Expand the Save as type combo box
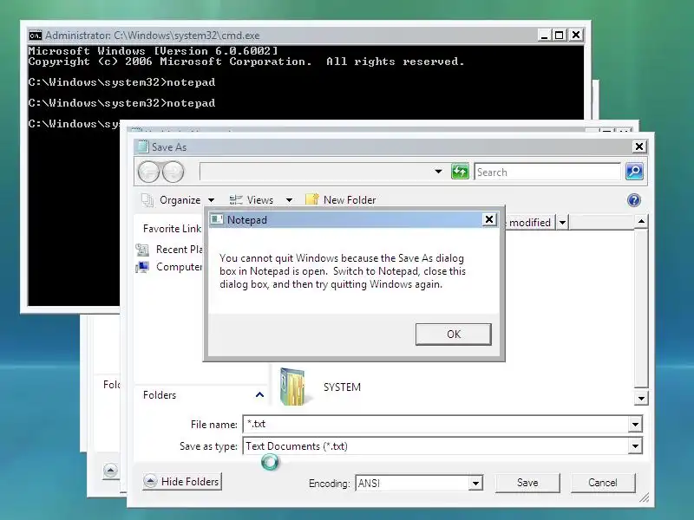This screenshot has width=694, height=520. tap(635, 446)
